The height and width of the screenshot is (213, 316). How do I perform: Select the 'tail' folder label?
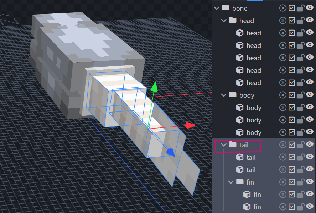point(244,145)
